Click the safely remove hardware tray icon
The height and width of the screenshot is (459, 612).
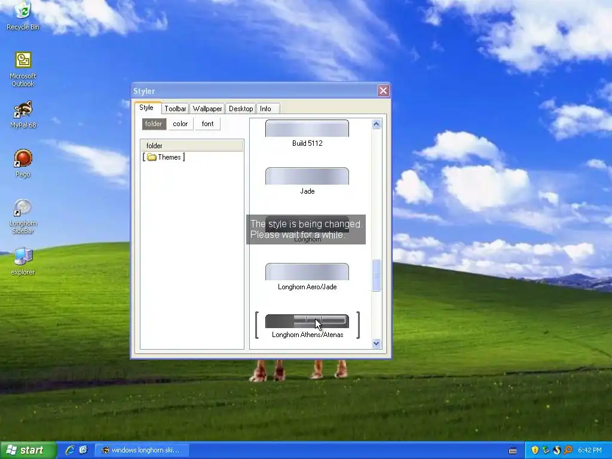pos(546,450)
